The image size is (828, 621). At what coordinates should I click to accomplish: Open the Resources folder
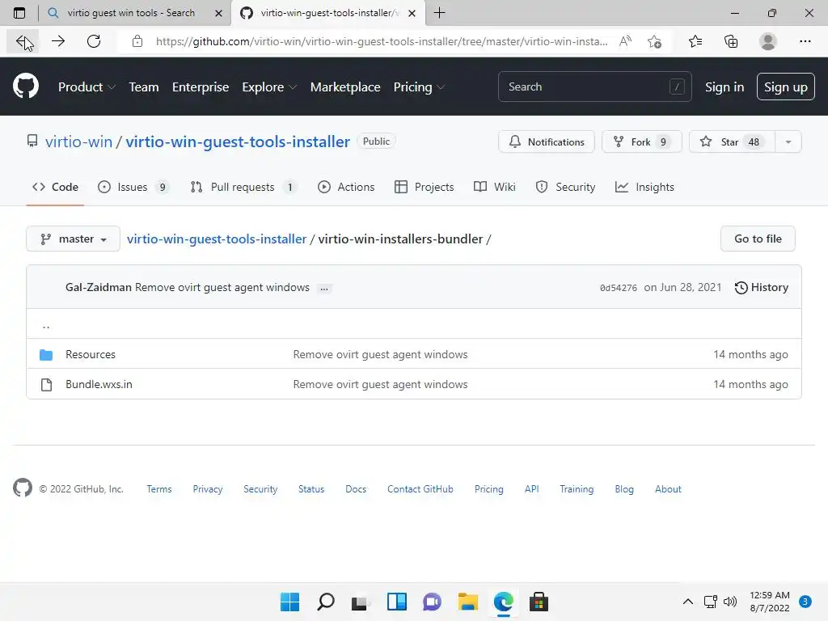pyautogui.click(x=91, y=354)
